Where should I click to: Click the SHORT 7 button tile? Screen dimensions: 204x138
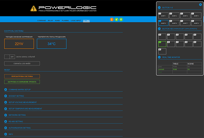click(x=185, y=23)
